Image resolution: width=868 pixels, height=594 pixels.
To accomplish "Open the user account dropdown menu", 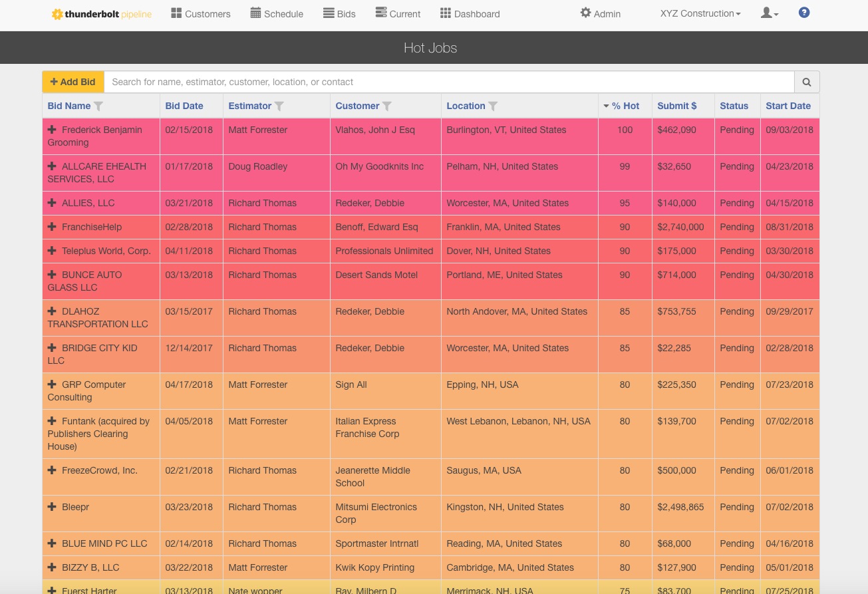I will (769, 13).
